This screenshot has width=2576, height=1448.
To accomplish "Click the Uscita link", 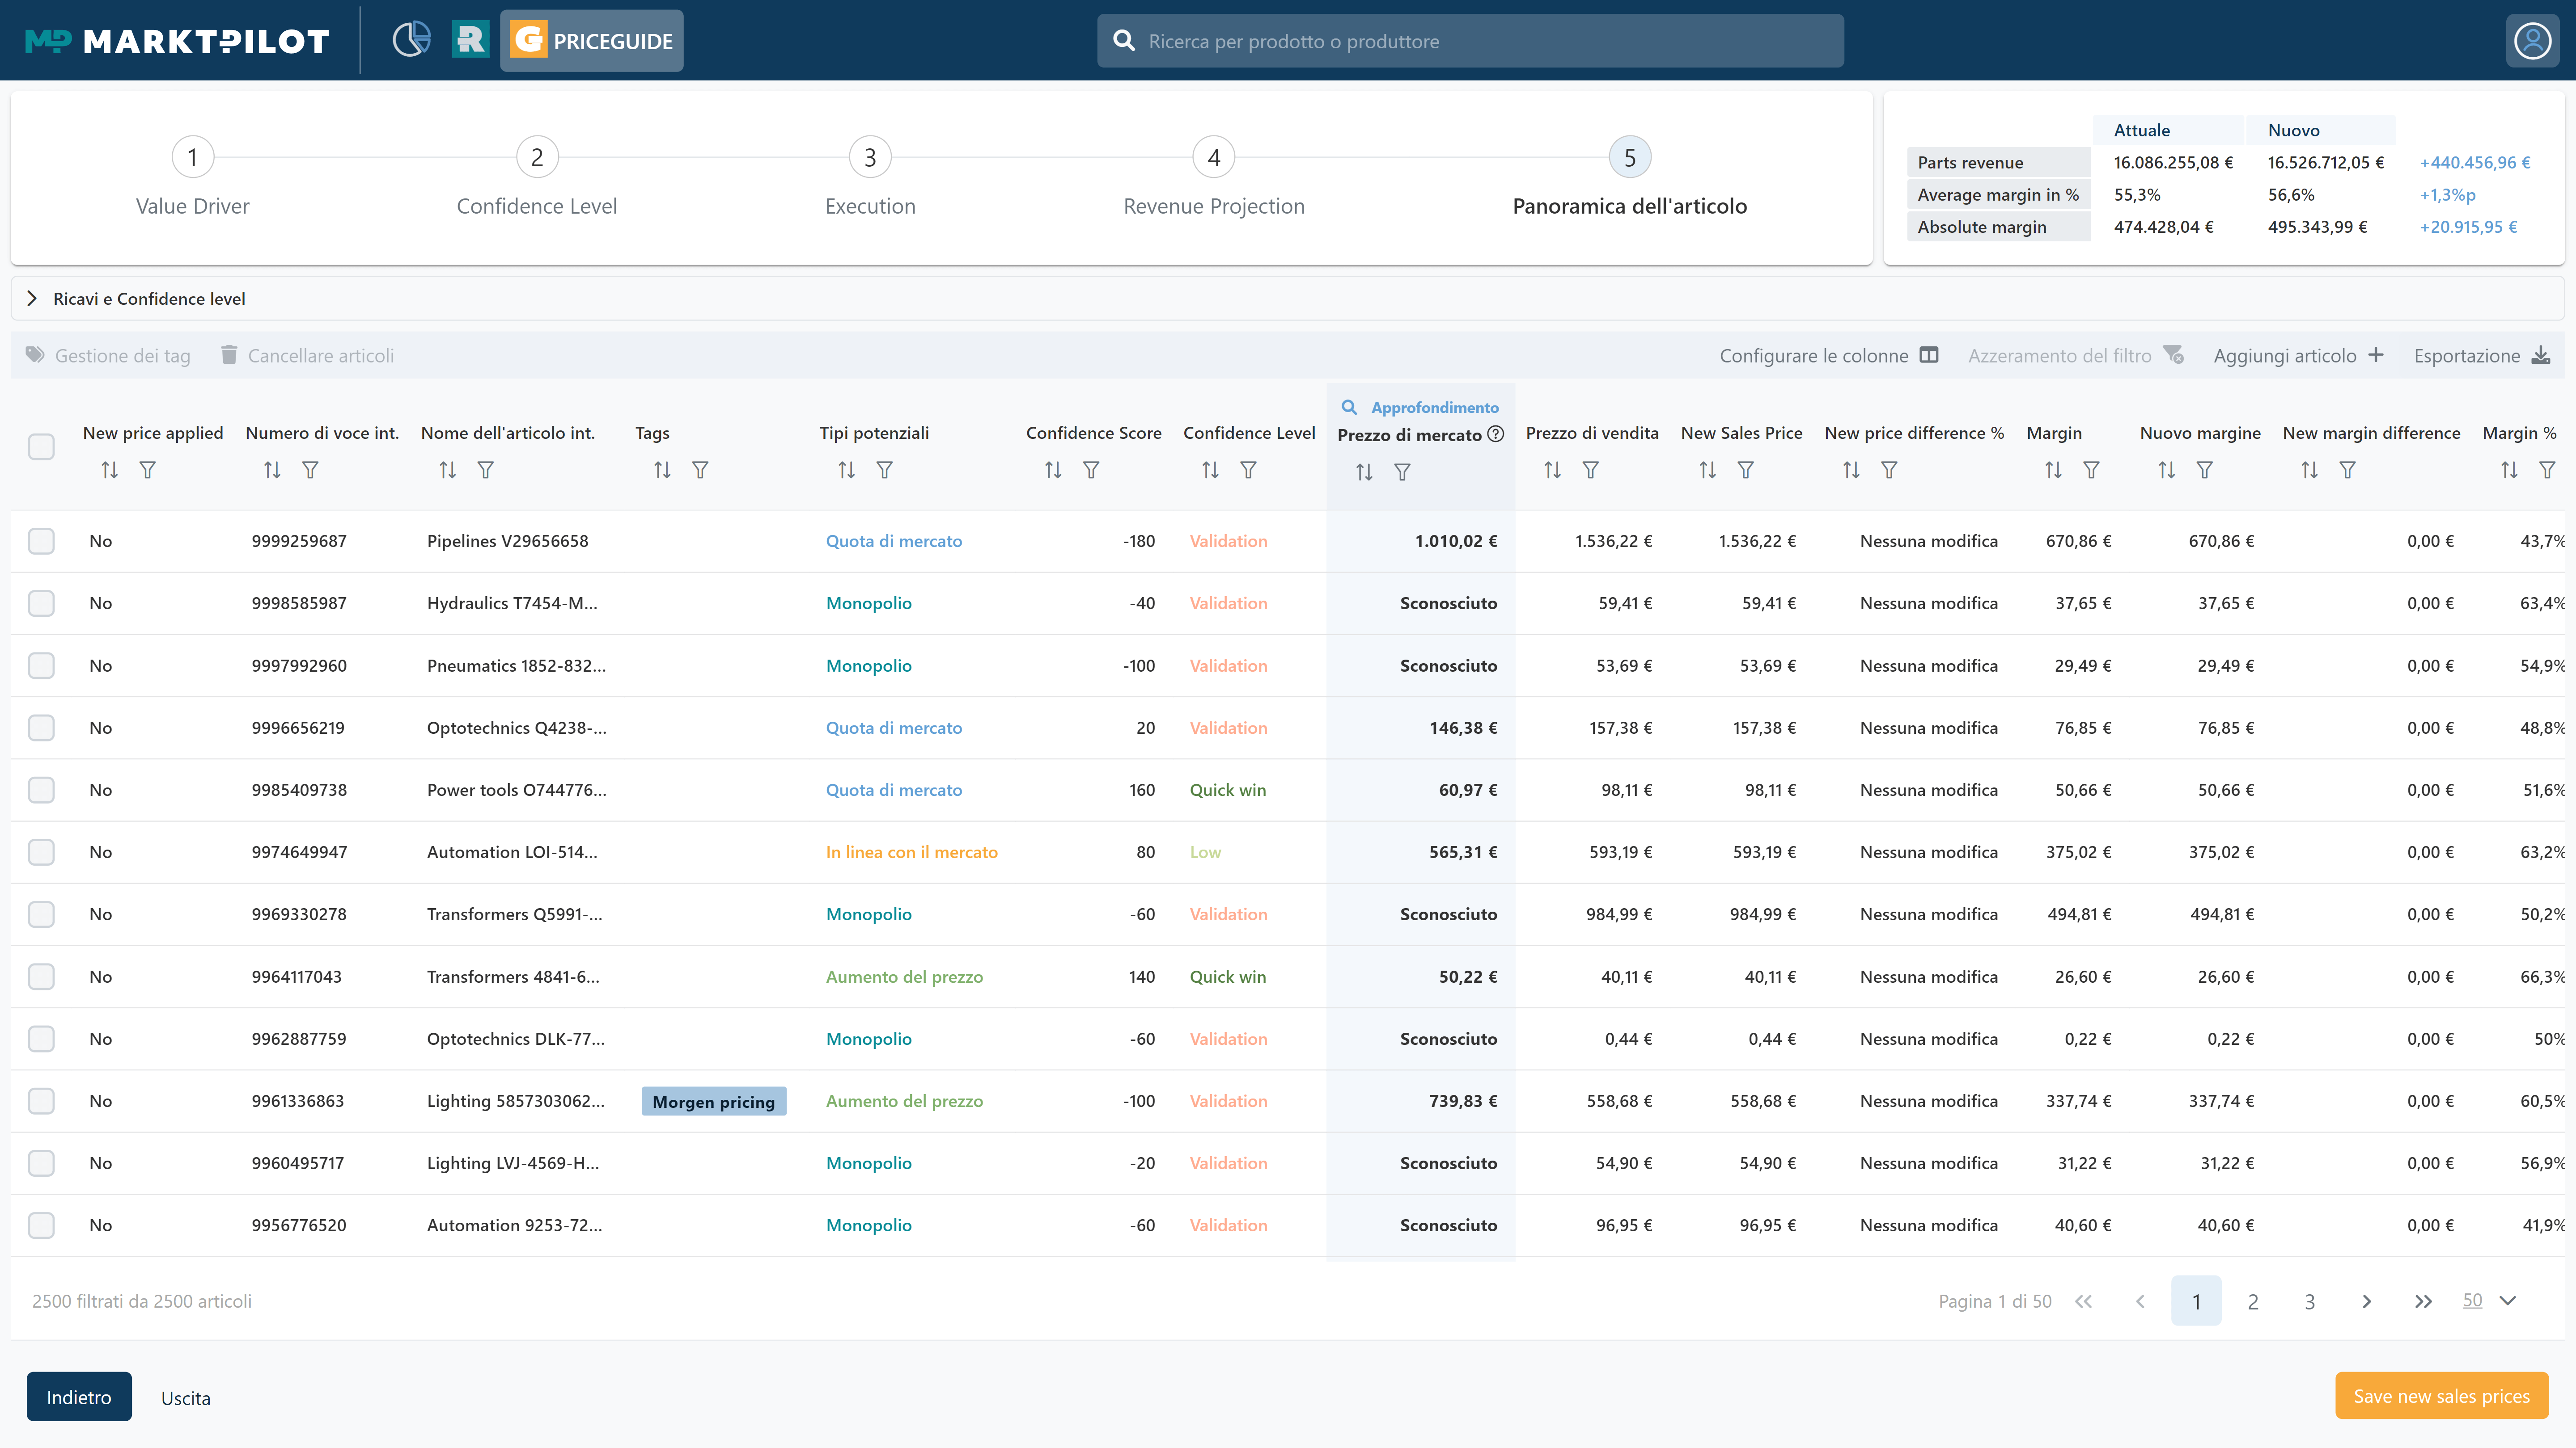I will [186, 1397].
